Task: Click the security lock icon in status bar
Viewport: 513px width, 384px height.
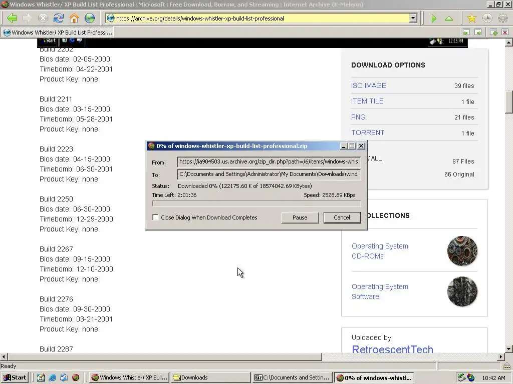Action: pyautogui.click(x=507, y=366)
